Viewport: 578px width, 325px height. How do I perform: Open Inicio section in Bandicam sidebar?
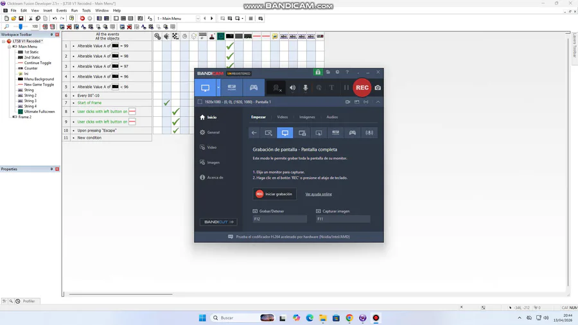(x=208, y=117)
